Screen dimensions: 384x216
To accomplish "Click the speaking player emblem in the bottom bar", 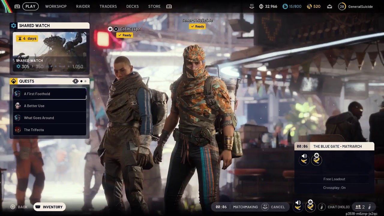I will [298, 206].
